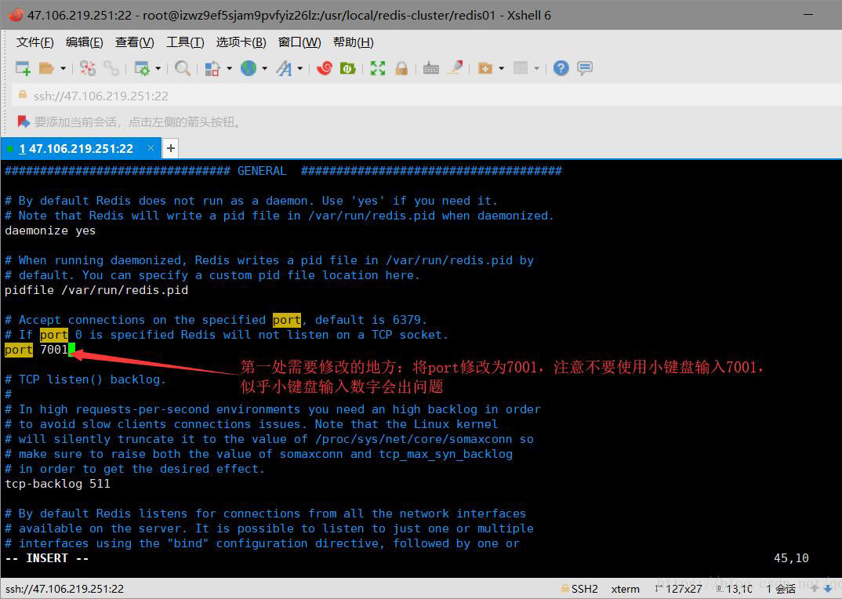Open the 文件(F) menu
Image resolution: width=842 pixels, height=599 pixels.
(x=35, y=42)
